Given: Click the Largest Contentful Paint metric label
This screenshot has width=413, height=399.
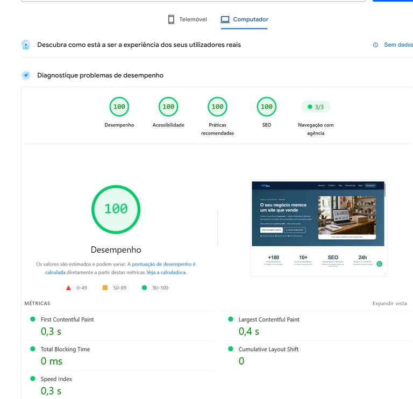Looking at the screenshot, I should click(269, 319).
